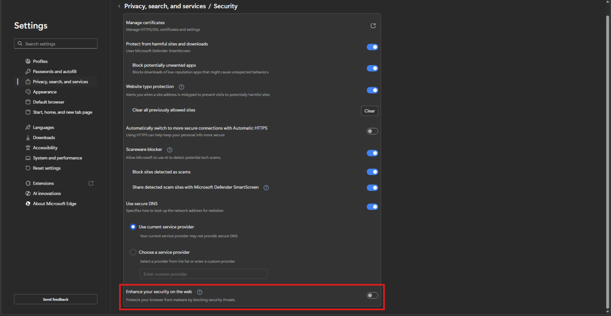611x316 pixels.
Task: Click the Extensions puzzle icon
Action: 28,183
